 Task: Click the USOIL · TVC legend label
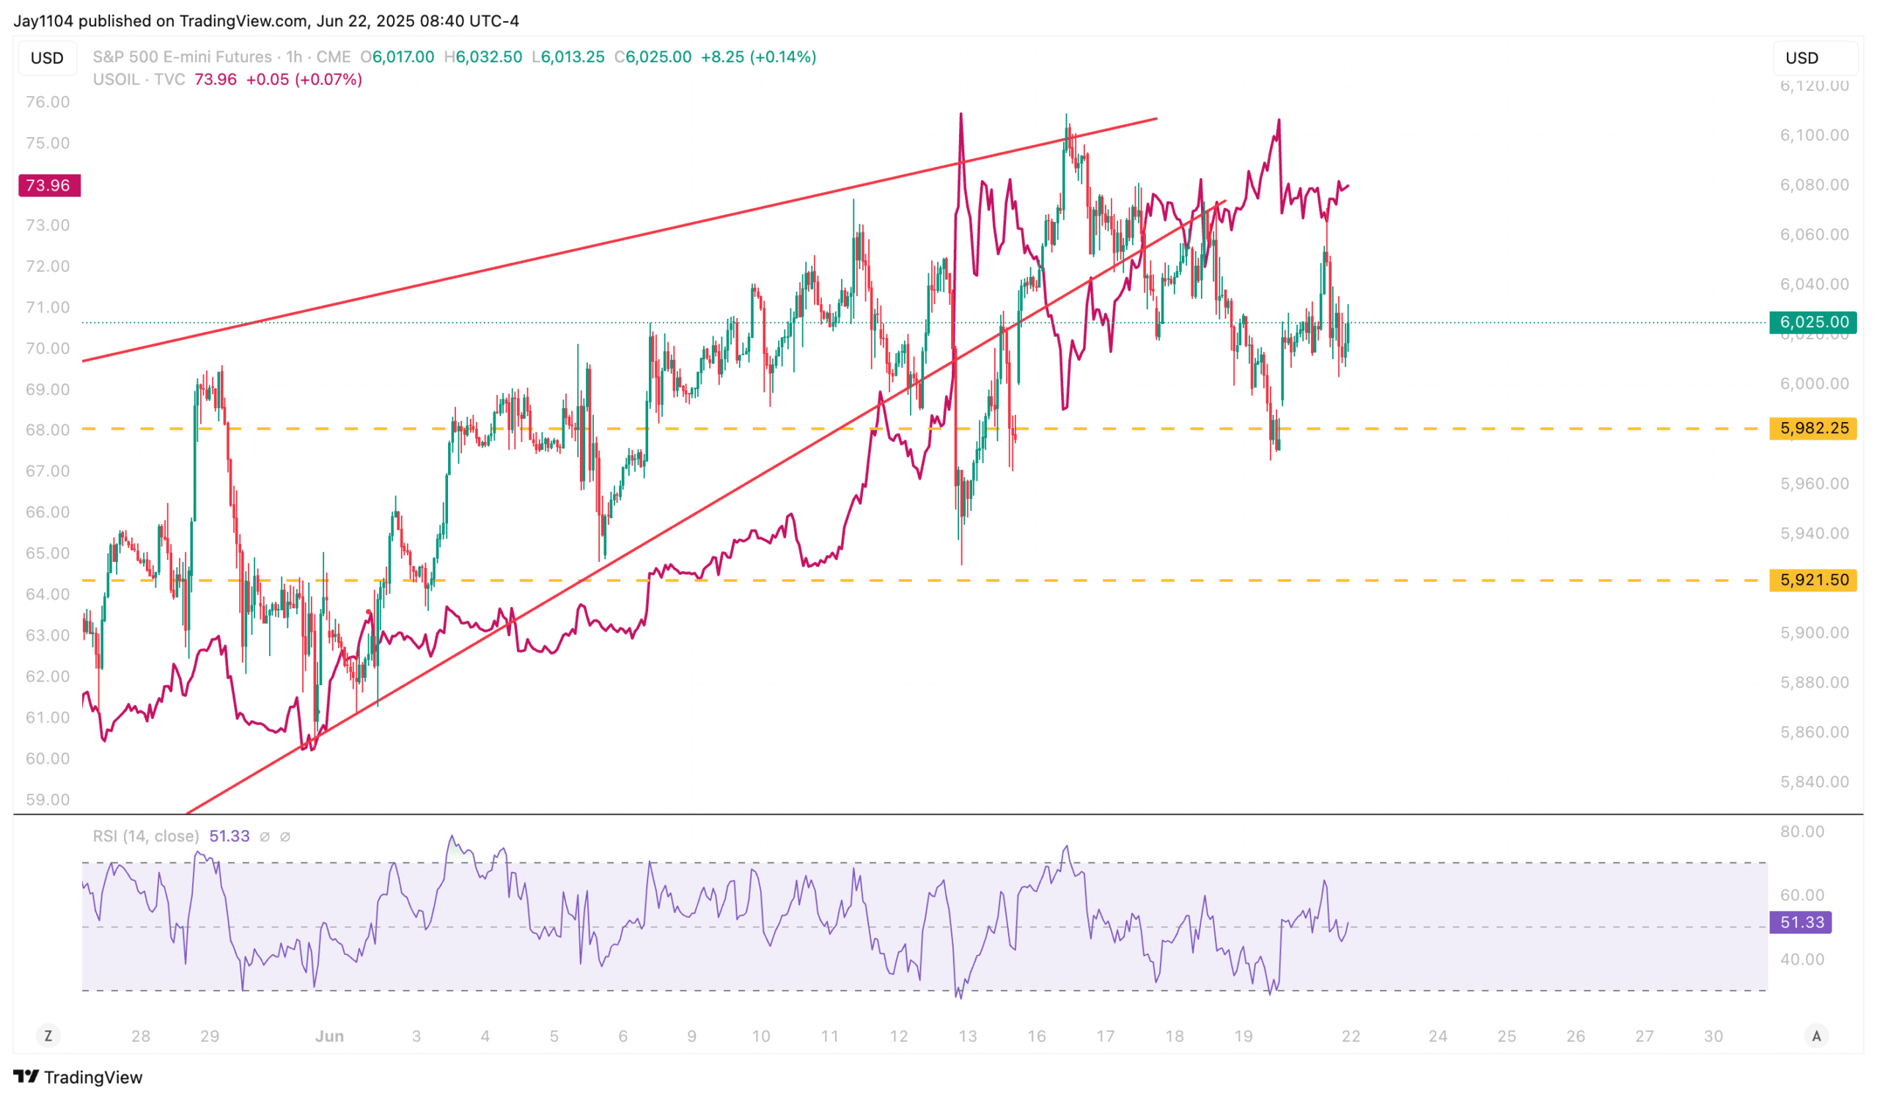coord(139,80)
